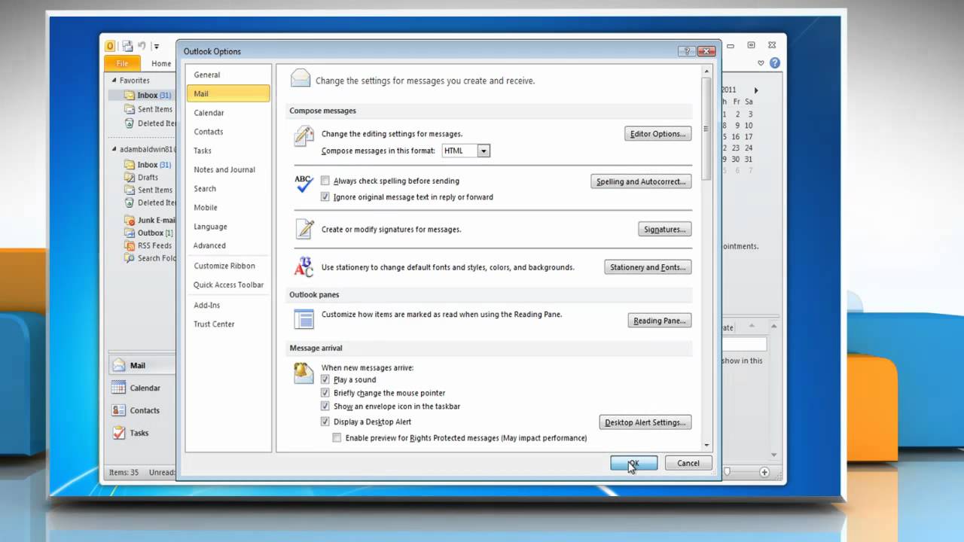Open Quick Access Toolbar options
The width and height of the screenshot is (964, 542).
tap(227, 285)
